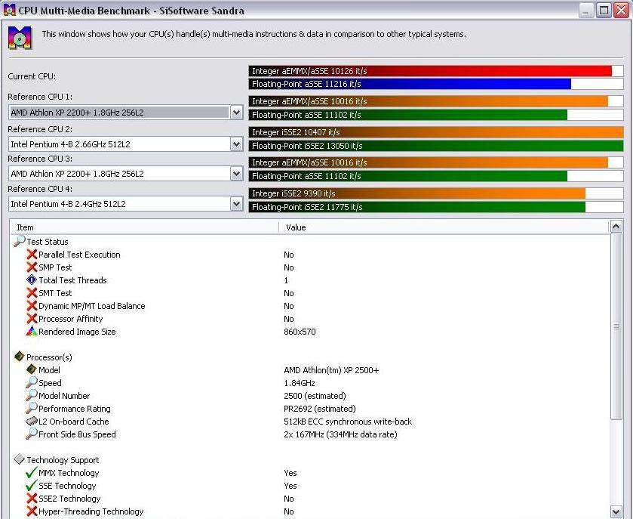633x519 pixels.
Task: Click the list scrollbar down arrow
Action: [616, 511]
